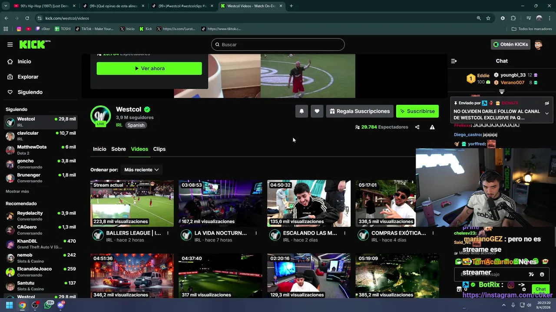Screen dimensions: 556x312
Task: Click the share icon below viewers
Action: tap(417, 127)
